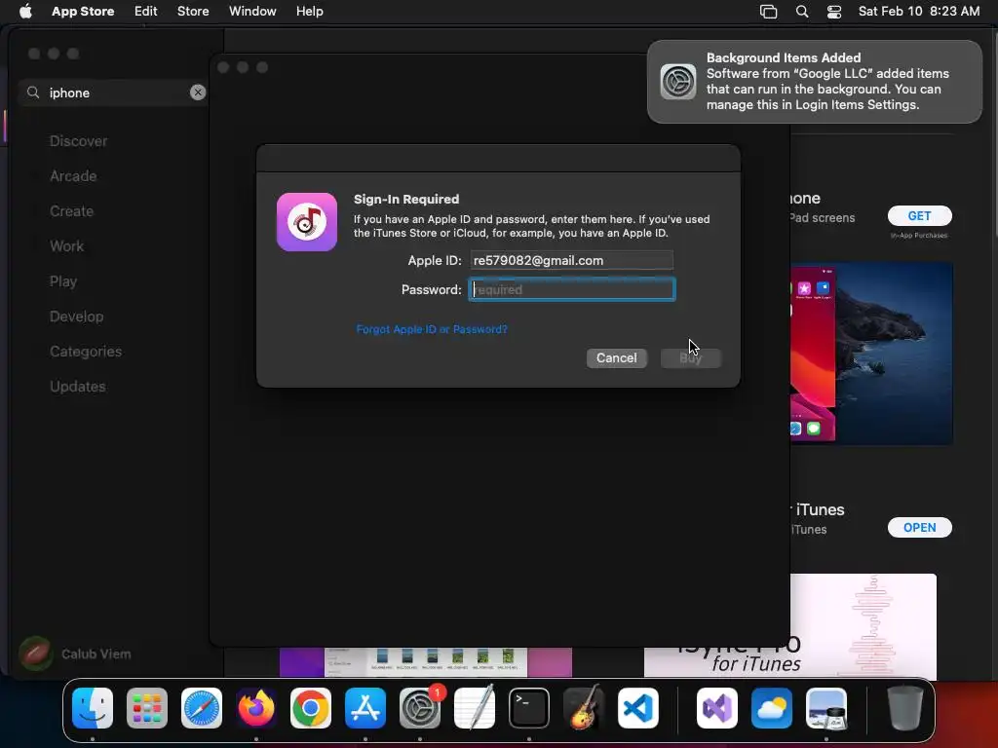
Task: Launch Safari from the Dock
Action: [202, 708]
